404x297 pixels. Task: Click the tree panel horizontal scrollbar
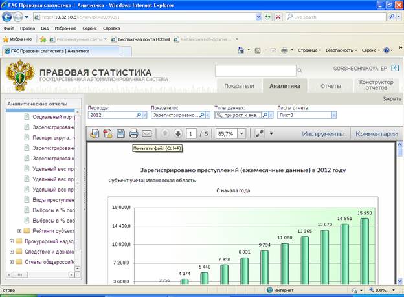pyautogui.click(x=39, y=275)
